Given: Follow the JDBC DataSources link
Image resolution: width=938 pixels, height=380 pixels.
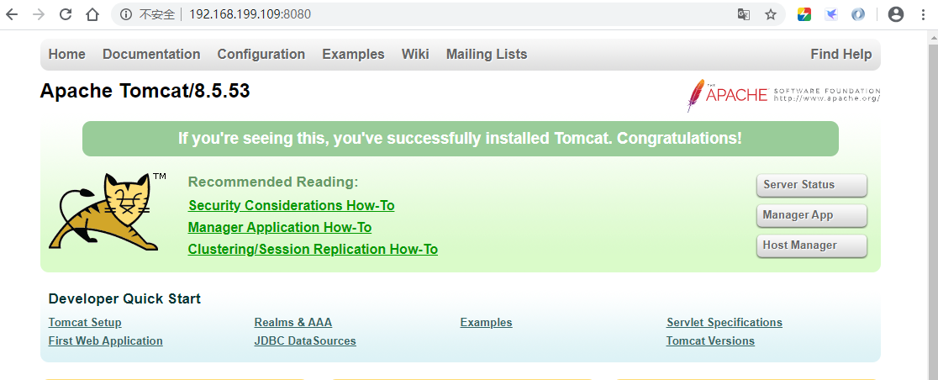Looking at the screenshot, I should [x=305, y=340].
